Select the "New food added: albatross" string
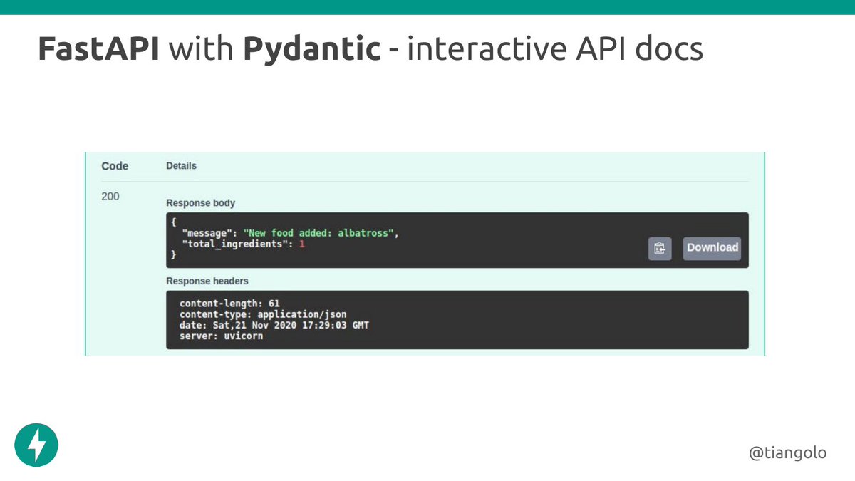Screen dimensions: 855x481 click(x=319, y=233)
